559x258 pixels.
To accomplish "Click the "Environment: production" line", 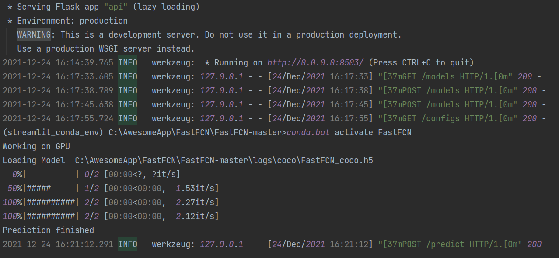I will pos(72,21).
